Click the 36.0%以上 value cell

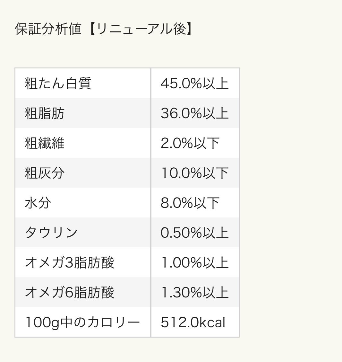(x=194, y=113)
